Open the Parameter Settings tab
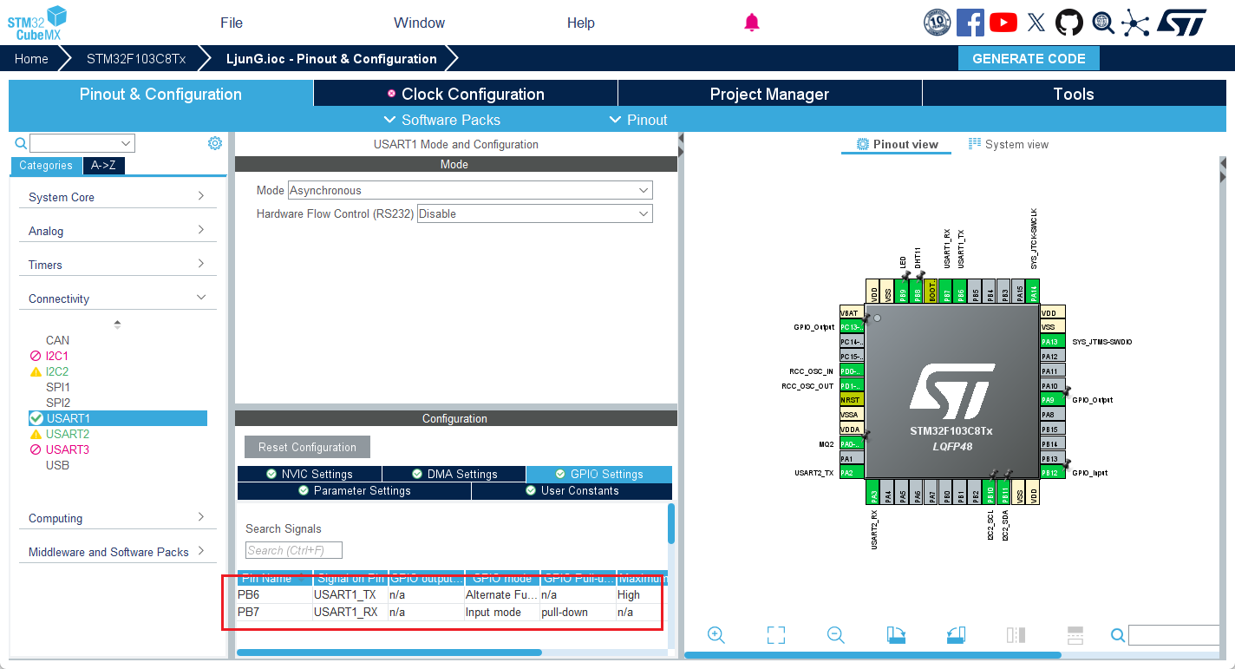 (x=354, y=490)
